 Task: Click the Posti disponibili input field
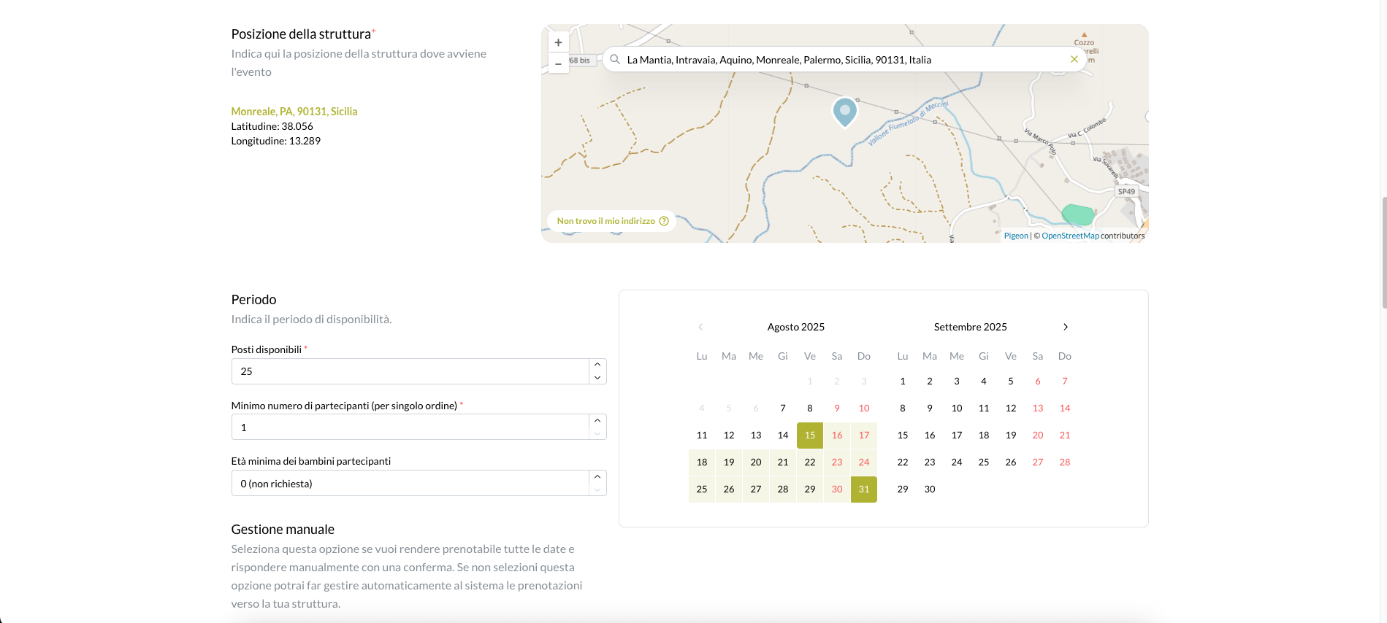click(409, 371)
